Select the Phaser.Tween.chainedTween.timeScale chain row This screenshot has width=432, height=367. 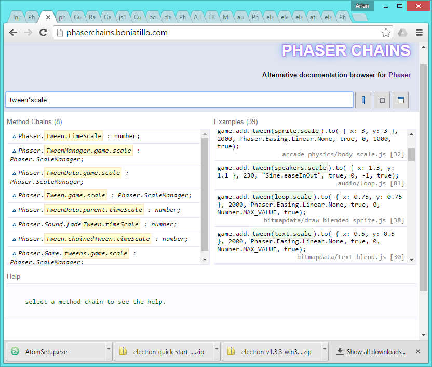click(104, 239)
